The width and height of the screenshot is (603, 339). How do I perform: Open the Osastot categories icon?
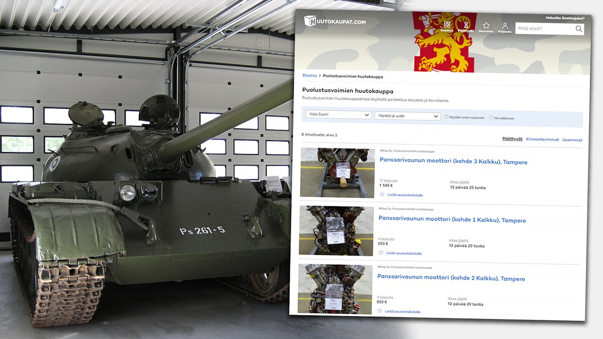(446, 25)
